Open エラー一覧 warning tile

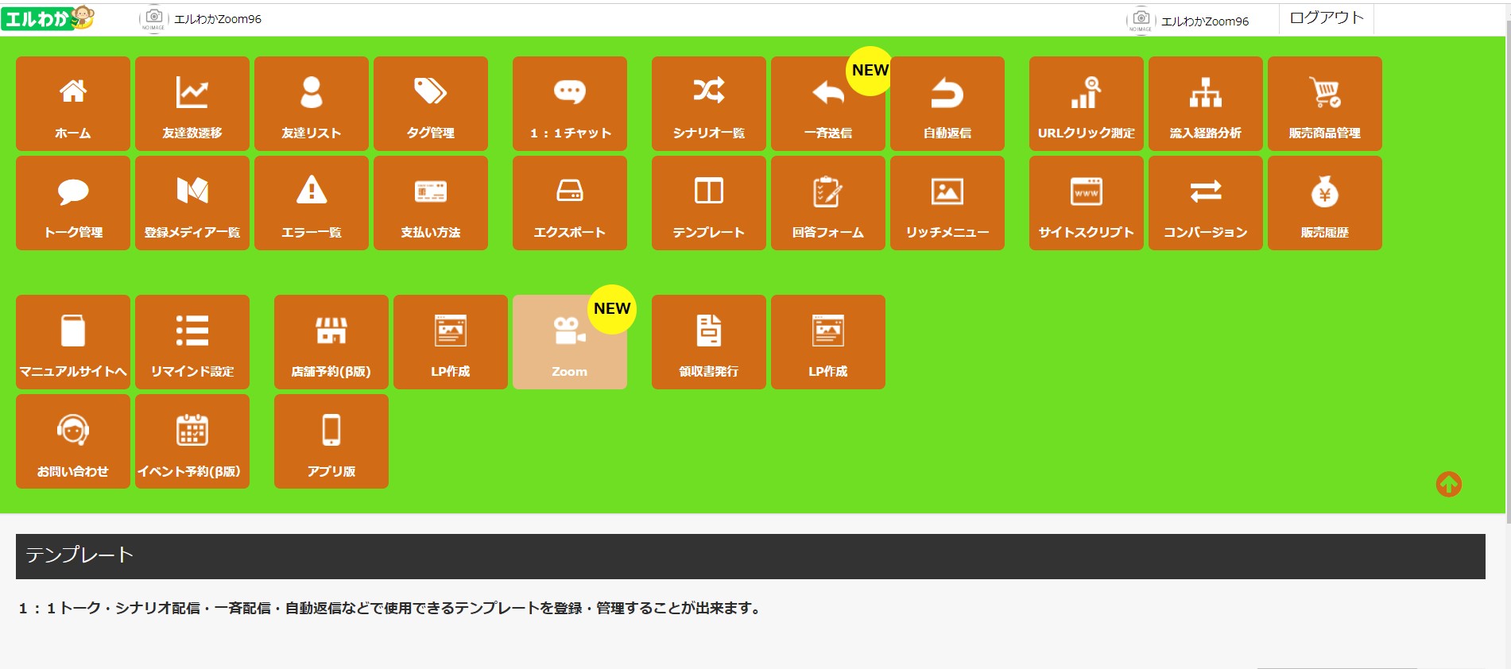pyautogui.click(x=312, y=203)
